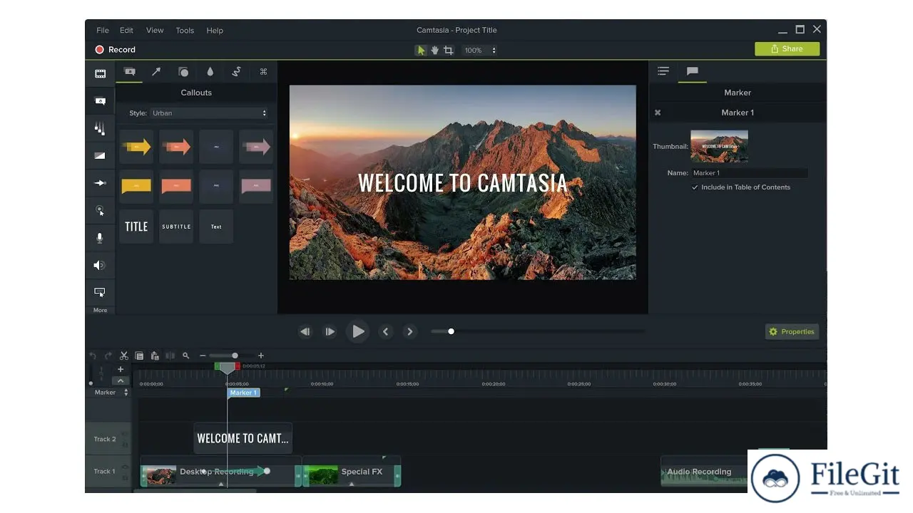The height and width of the screenshot is (513, 913).
Task: Open the Interactivity sidebar icon
Action: point(100,292)
